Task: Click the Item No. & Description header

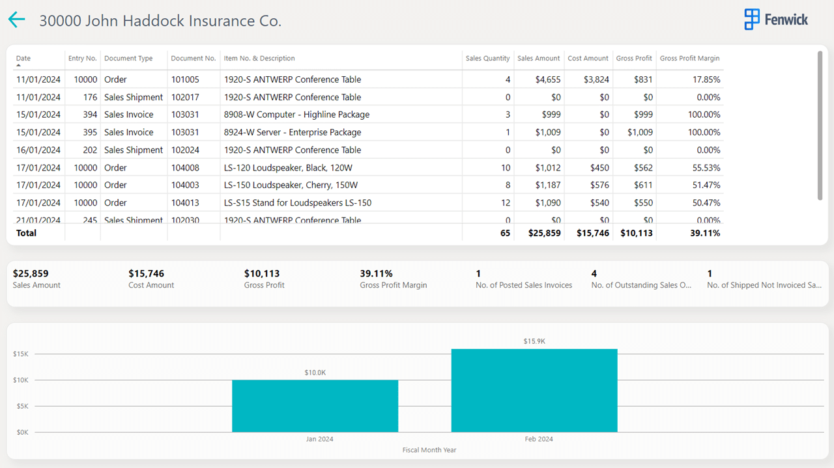Action: point(259,59)
